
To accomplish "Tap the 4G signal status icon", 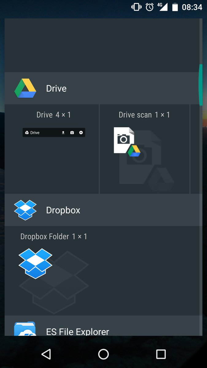I will (x=162, y=7).
